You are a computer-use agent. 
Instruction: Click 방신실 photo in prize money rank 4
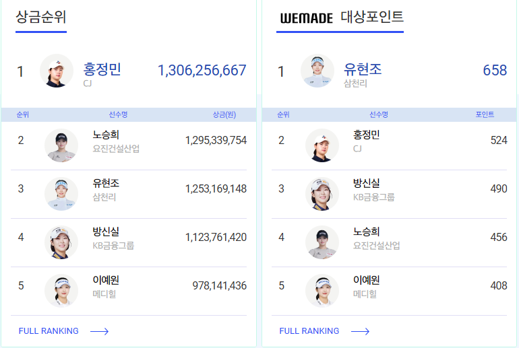(x=61, y=242)
